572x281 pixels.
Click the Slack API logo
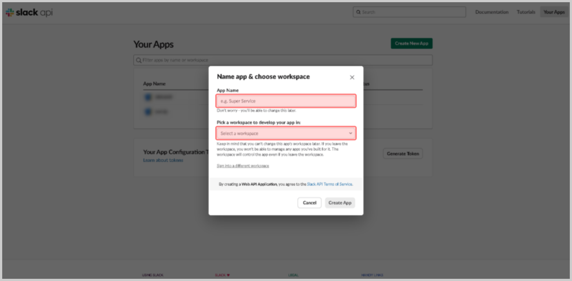[x=29, y=12]
